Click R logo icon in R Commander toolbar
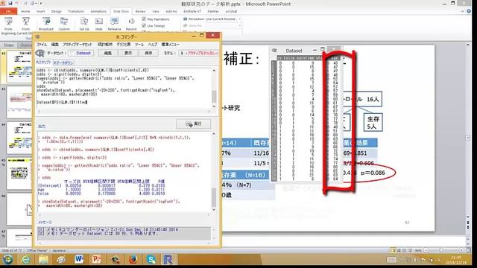The height and width of the screenshot is (268, 477). click(x=40, y=53)
